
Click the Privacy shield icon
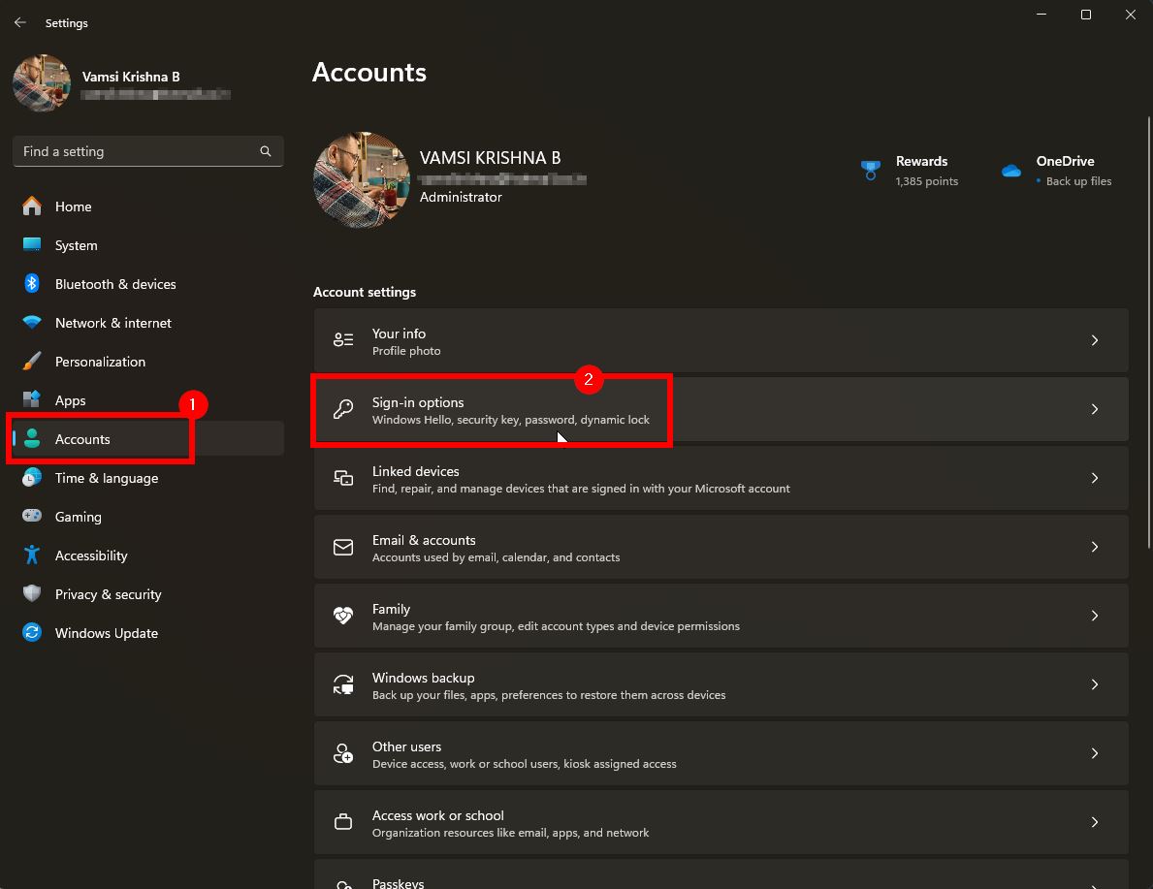pos(32,594)
